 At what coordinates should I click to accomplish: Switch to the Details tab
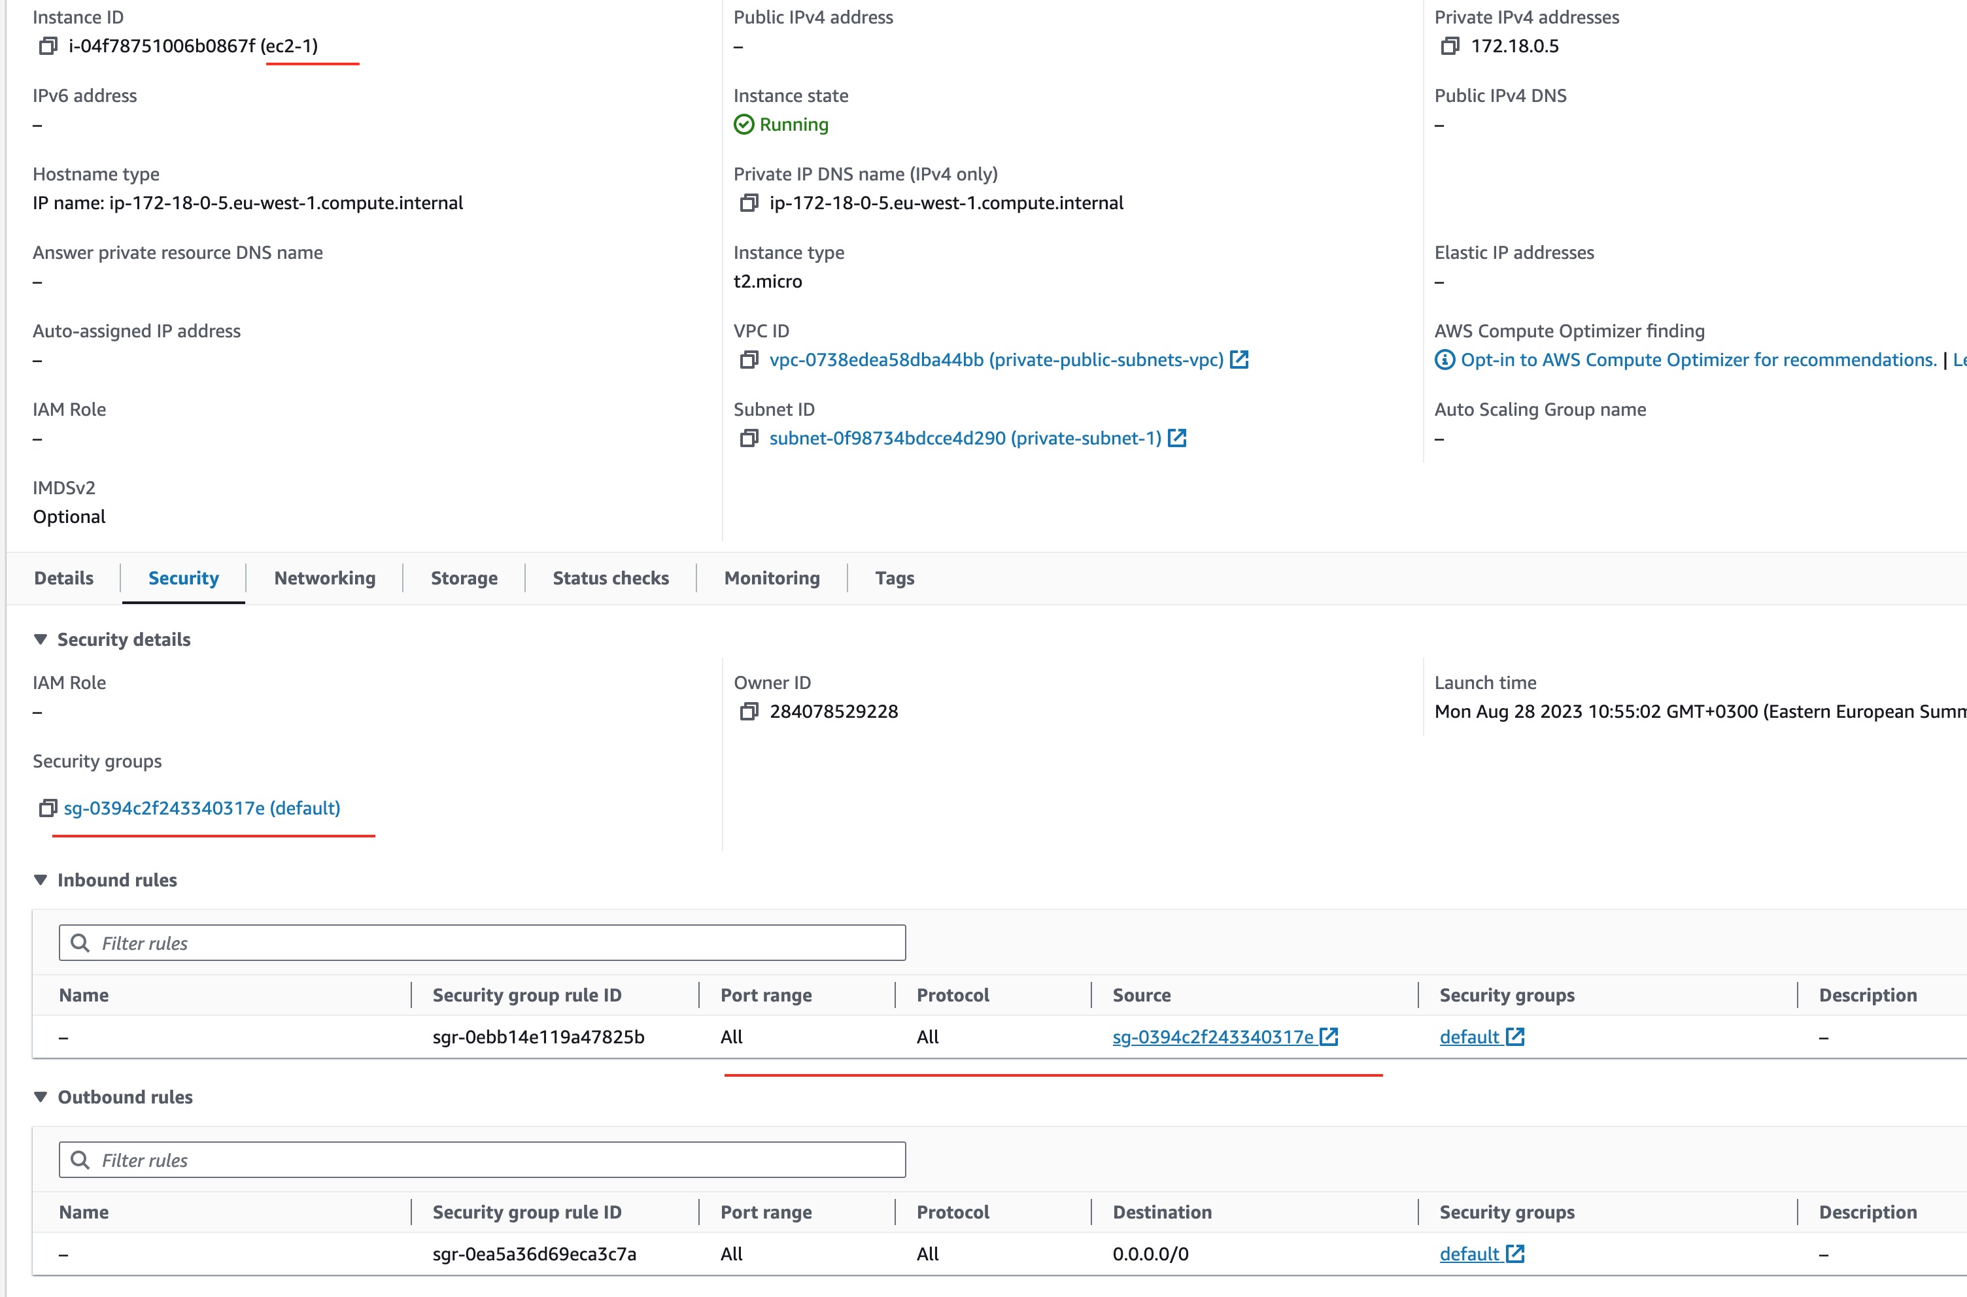(63, 578)
